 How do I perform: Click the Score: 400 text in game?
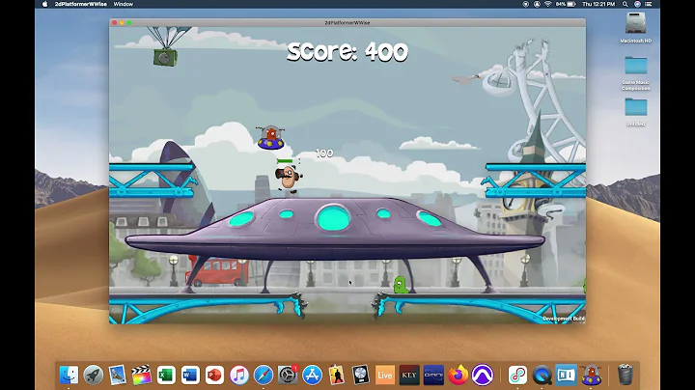pos(347,52)
